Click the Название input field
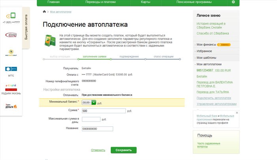Screen dimensions: 277x160 [97, 129]
